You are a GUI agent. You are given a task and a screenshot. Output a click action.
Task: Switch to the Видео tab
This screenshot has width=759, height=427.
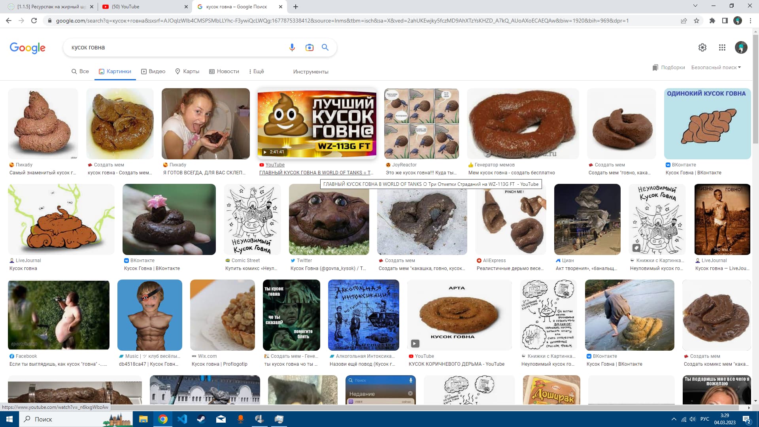click(153, 72)
